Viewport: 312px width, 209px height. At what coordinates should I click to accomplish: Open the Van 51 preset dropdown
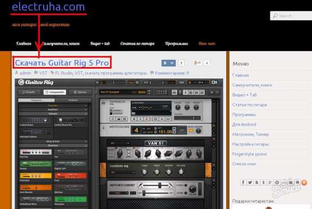tap(120, 143)
